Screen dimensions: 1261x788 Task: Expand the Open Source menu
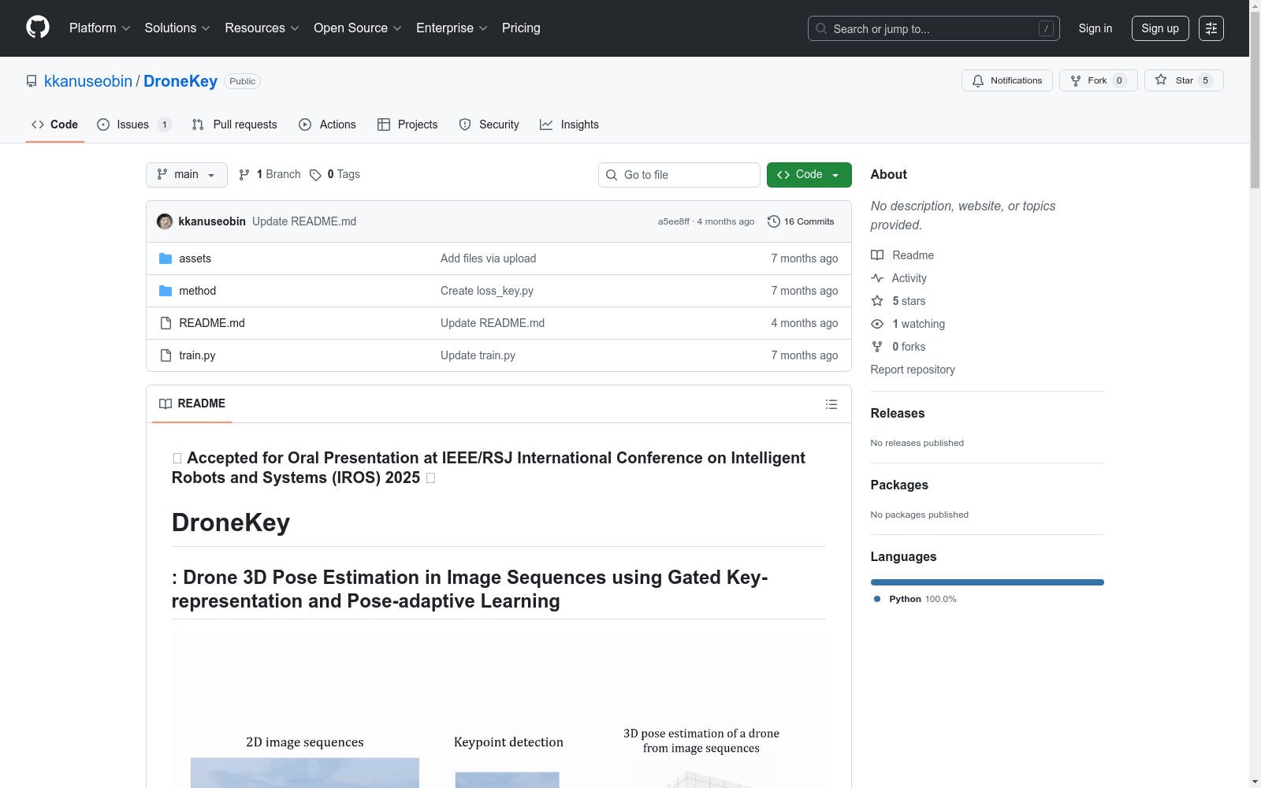[358, 28]
